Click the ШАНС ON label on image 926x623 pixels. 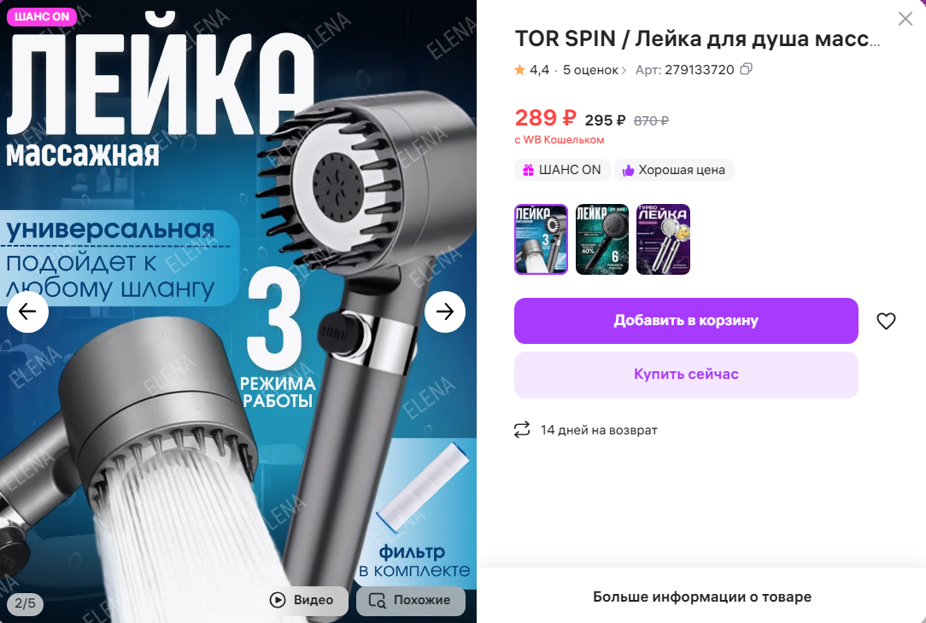point(41,16)
